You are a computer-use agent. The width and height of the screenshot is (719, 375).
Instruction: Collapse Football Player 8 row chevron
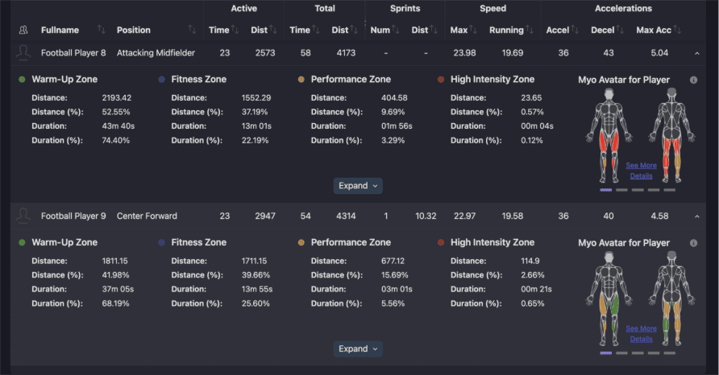pyautogui.click(x=696, y=53)
